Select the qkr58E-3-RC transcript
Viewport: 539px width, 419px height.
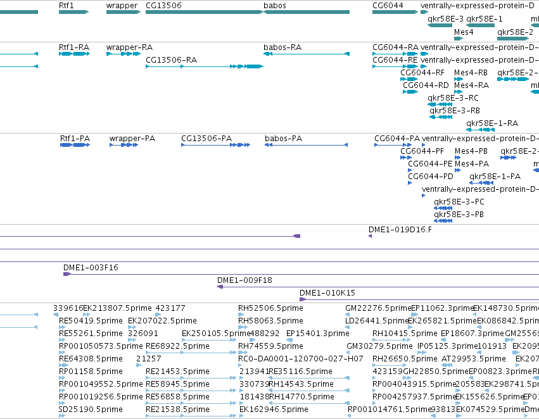click(x=440, y=104)
